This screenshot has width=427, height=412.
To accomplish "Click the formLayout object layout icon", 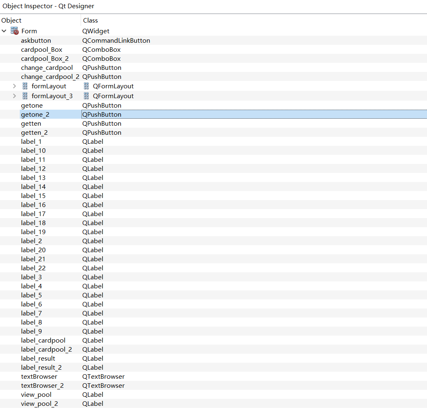I will tap(25, 86).
